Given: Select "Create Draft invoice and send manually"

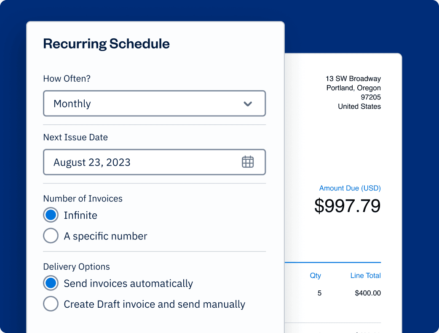Looking at the screenshot, I should (x=51, y=304).
